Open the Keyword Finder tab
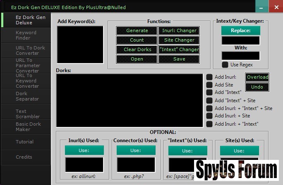283x185 pixels. point(26,35)
